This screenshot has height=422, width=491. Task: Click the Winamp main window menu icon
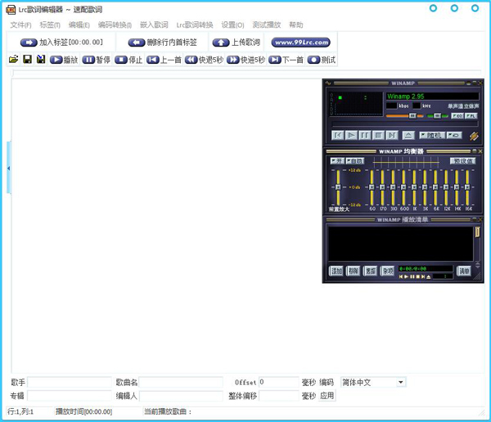pos(328,83)
